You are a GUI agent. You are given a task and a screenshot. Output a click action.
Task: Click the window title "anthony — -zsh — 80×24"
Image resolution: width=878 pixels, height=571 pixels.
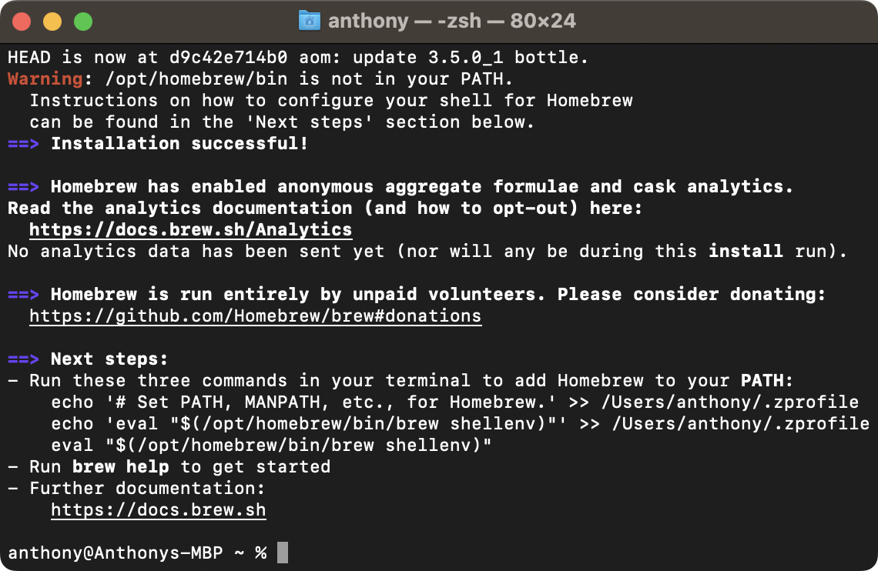(x=451, y=21)
